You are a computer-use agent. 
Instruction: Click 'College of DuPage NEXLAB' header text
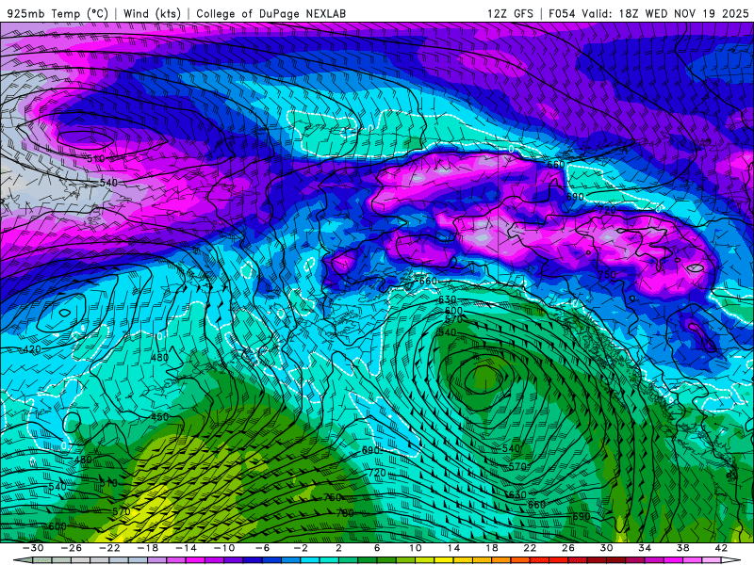[x=270, y=13]
